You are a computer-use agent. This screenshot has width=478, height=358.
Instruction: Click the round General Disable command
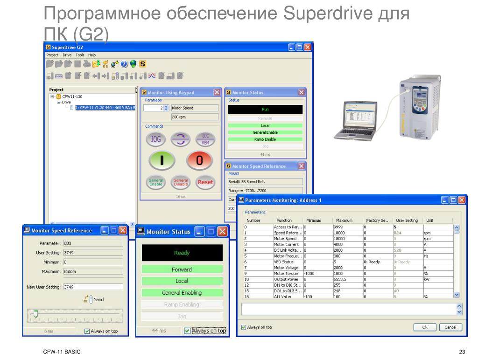(181, 182)
